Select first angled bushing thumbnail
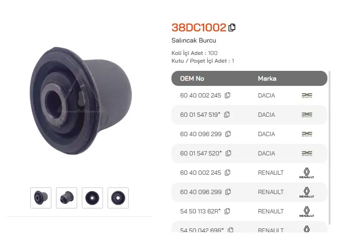This screenshot has height=243, width=339. (x=41, y=198)
